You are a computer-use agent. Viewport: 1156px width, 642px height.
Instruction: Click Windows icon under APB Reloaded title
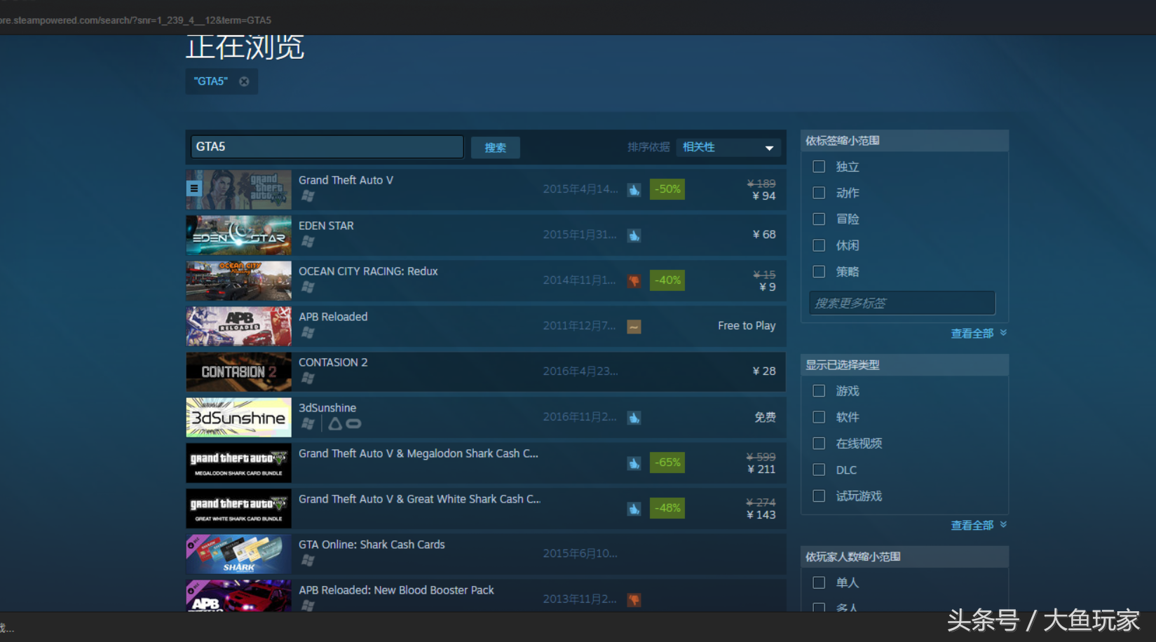307,333
